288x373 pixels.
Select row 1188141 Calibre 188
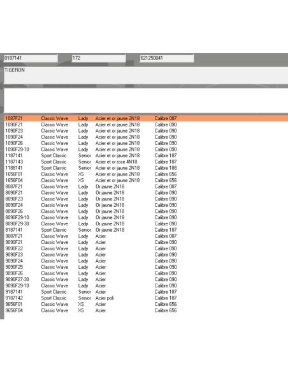tap(146, 168)
